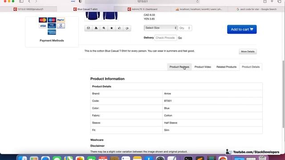
Task: Open the ascii code for star Google tab
Action: pos(256,9)
